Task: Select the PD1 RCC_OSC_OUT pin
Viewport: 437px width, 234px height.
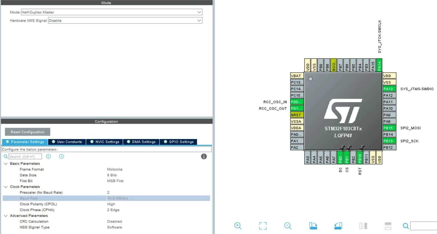Action: 297,108
